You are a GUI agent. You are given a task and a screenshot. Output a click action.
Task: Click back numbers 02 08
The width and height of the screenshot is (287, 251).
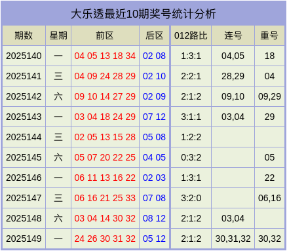154,56
